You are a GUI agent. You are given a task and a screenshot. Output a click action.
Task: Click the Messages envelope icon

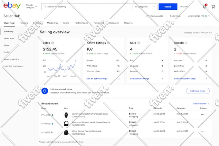click(148, 16)
